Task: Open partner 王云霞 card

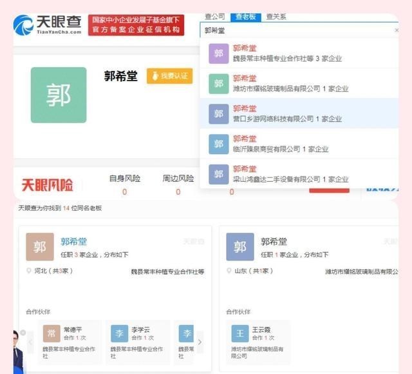Action: point(258,342)
